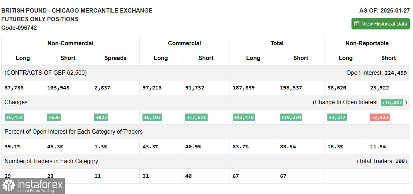Click the 46.3% percent cell
Screen dimensions: 413x194
point(55,147)
